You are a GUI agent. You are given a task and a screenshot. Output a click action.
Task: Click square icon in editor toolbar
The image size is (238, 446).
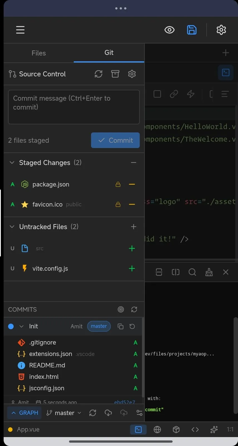pos(157,94)
